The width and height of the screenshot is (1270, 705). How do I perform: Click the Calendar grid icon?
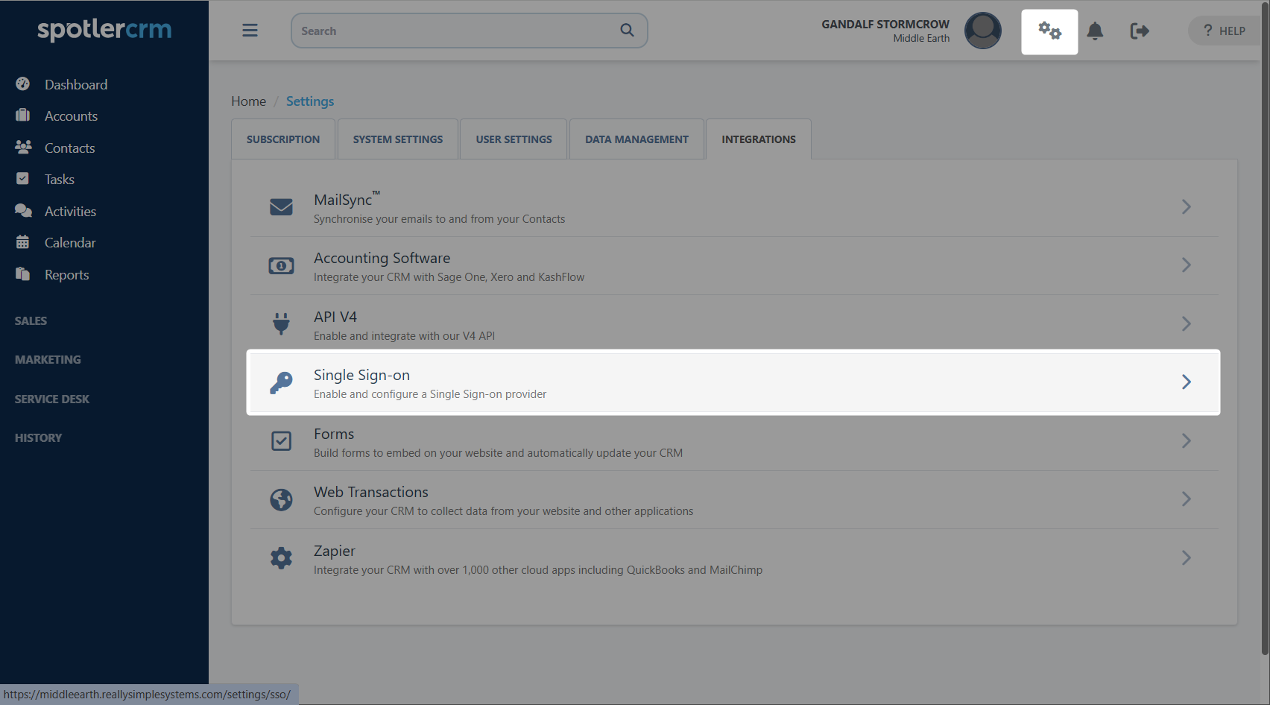pyautogui.click(x=23, y=242)
